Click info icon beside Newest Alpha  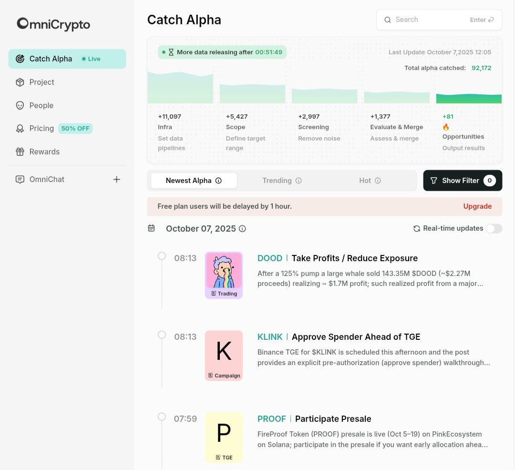tap(218, 181)
